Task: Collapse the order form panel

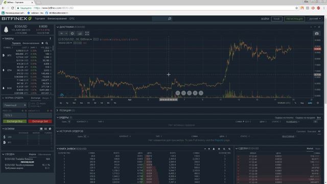Action: [3, 98]
